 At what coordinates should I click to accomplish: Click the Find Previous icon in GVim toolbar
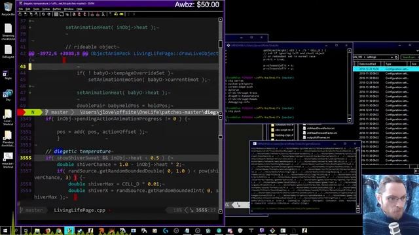click(84, 14)
